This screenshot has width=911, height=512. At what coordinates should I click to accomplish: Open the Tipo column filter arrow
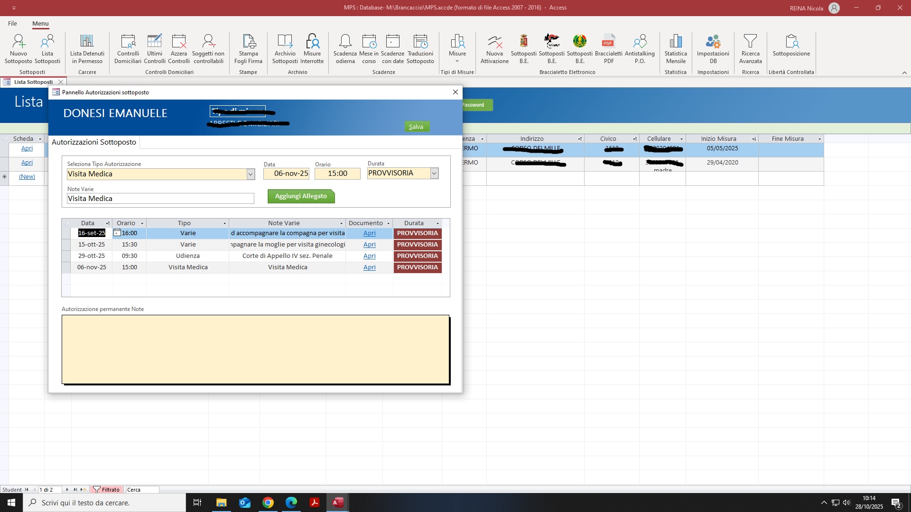tap(224, 223)
